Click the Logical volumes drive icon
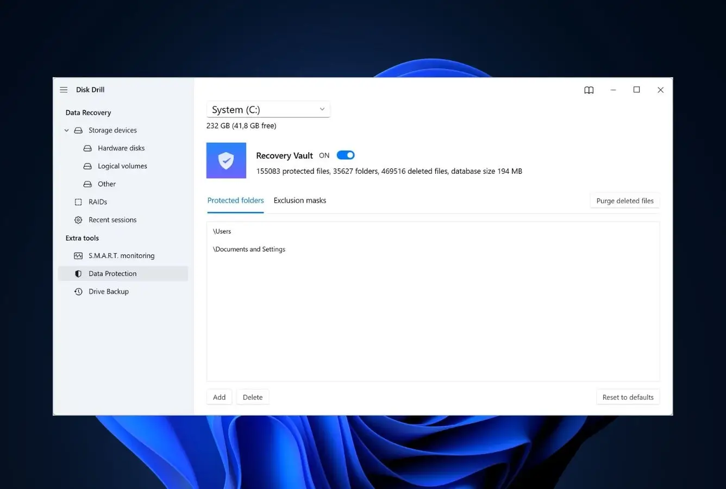Screen dimensions: 726x489 tap(87, 166)
